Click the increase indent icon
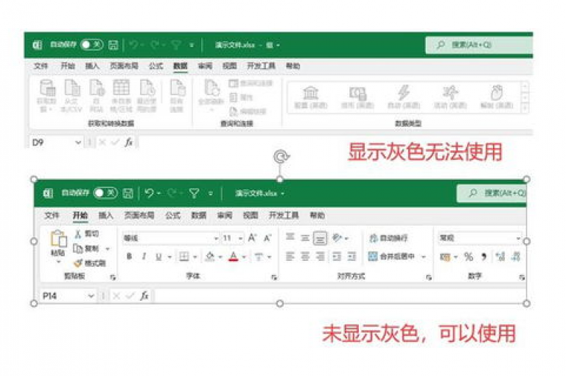This screenshot has width=566, height=376. click(x=352, y=257)
